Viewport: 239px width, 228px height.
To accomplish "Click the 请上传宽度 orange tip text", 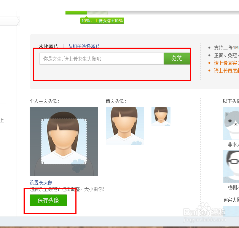I will click(x=226, y=71).
